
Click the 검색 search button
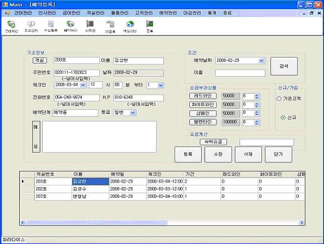(x=284, y=66)
